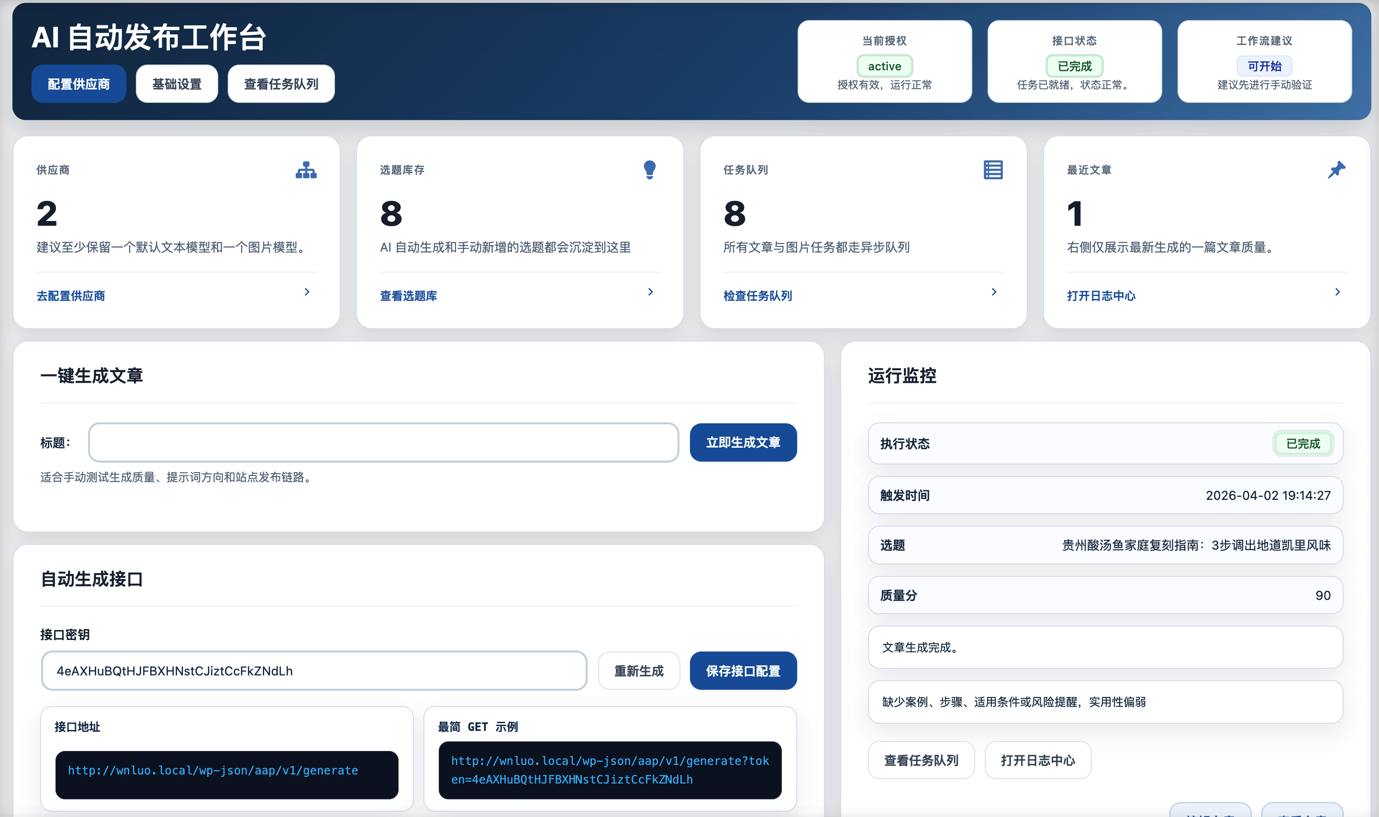Open 查看任务队列 from the header
The image size is (1379, 817).
coord(281,84)
